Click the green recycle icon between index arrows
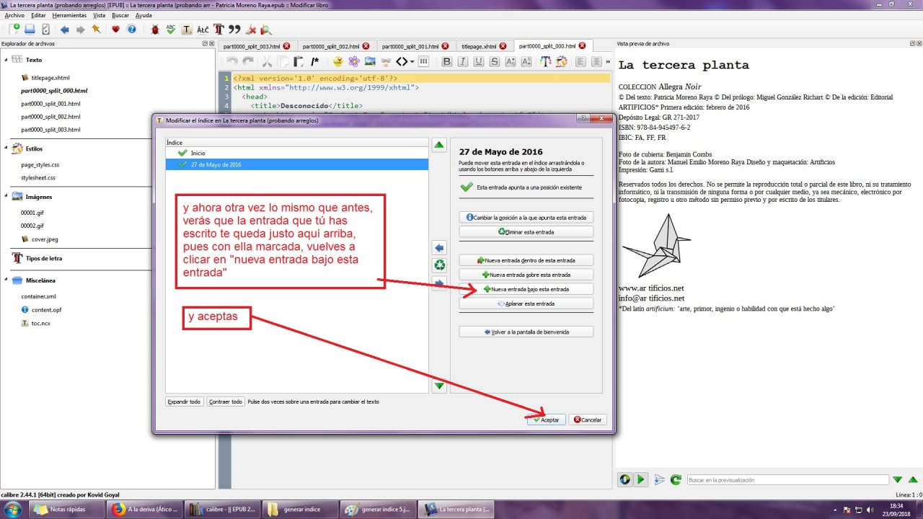Viewport: 923px width, 519px height. [439, 265]
